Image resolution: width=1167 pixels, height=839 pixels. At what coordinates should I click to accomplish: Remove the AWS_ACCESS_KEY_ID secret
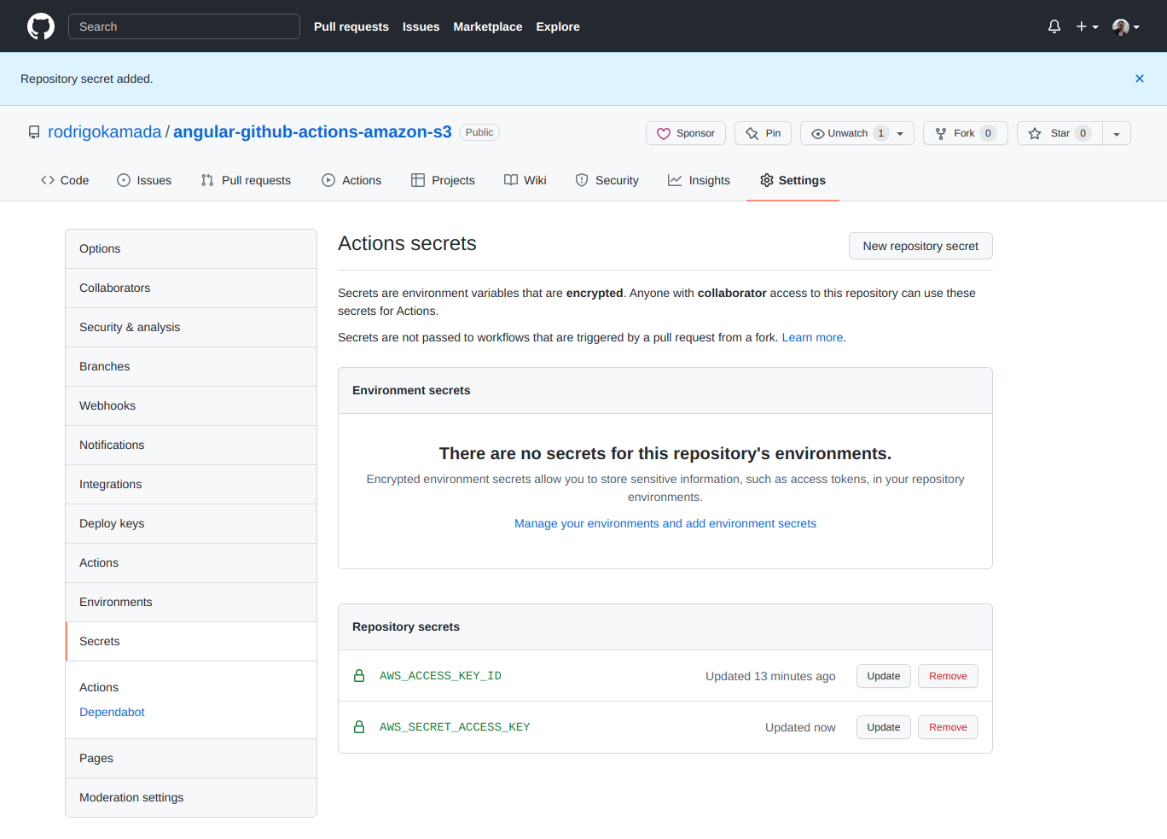click(948, 675)
